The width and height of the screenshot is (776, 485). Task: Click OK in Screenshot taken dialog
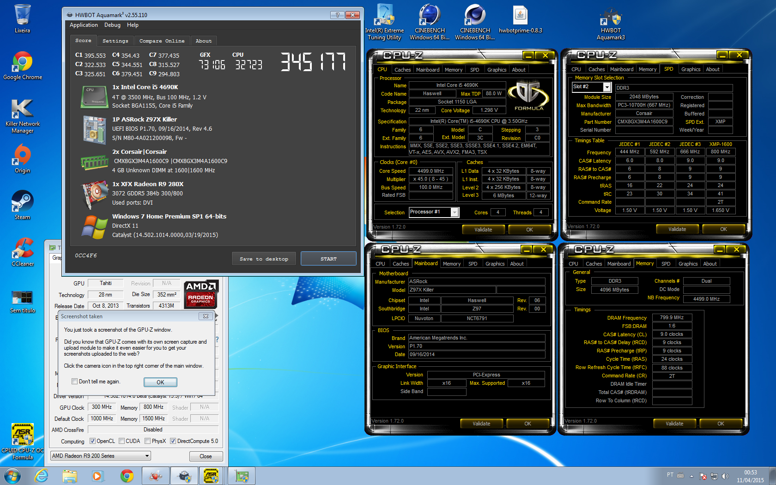click(160, 382)
